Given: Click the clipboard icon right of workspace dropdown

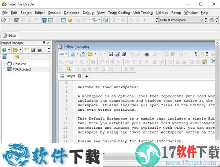Looking at the screenshot, I should pyautogui.click(x=211, y=20).
